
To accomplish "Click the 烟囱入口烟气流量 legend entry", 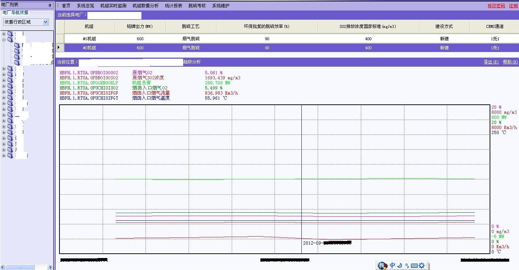I will coord(151,93).
